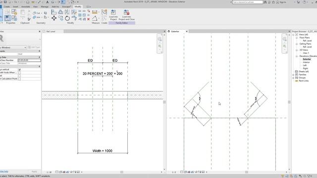Click Width = 1000 dimension label
317x178 pixels.
[x=103, y=151]
